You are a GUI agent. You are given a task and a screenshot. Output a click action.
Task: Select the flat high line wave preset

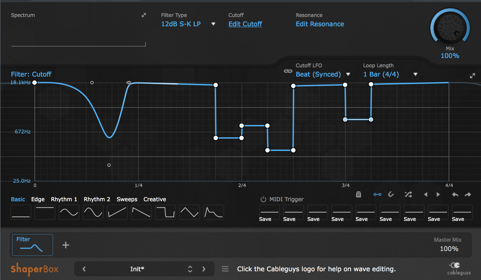pos(45,212)
